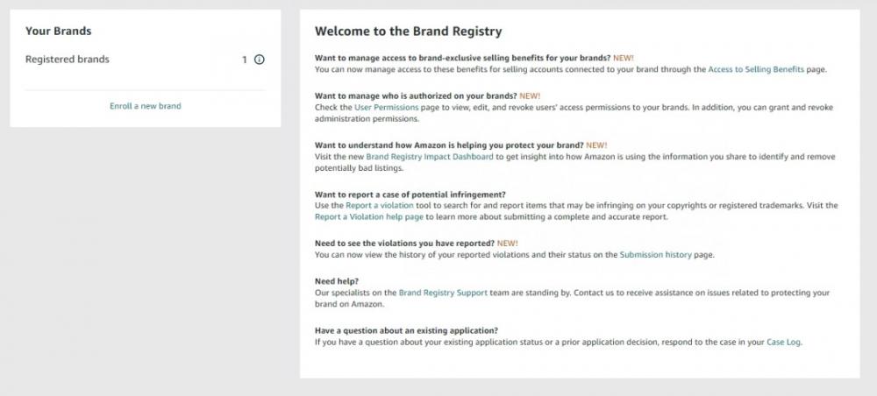Click the Welcome to the Brand Registry heading

pyautogui.click(x=409, y=32)
